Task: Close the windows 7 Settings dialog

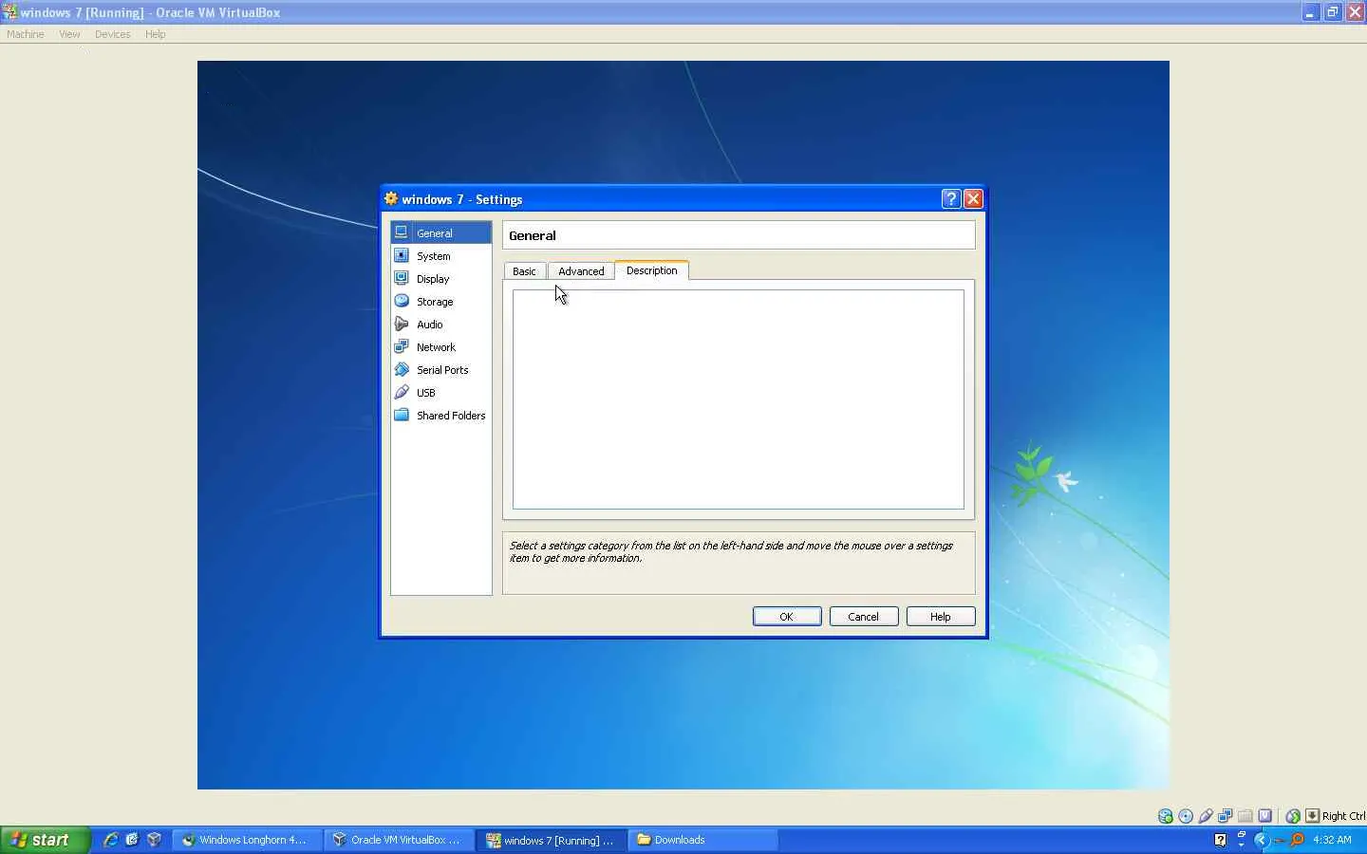Action: (x=973, y=198)
